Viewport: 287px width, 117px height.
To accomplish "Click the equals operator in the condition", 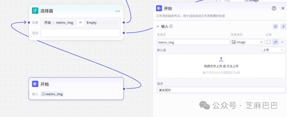I will point(80,23).
